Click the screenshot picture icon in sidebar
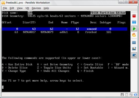 [x=134, y=49]
